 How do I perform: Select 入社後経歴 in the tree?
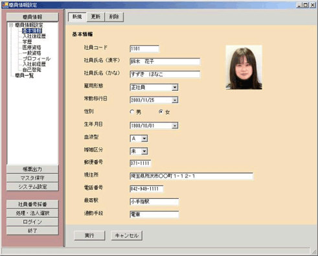coord(34,36)
